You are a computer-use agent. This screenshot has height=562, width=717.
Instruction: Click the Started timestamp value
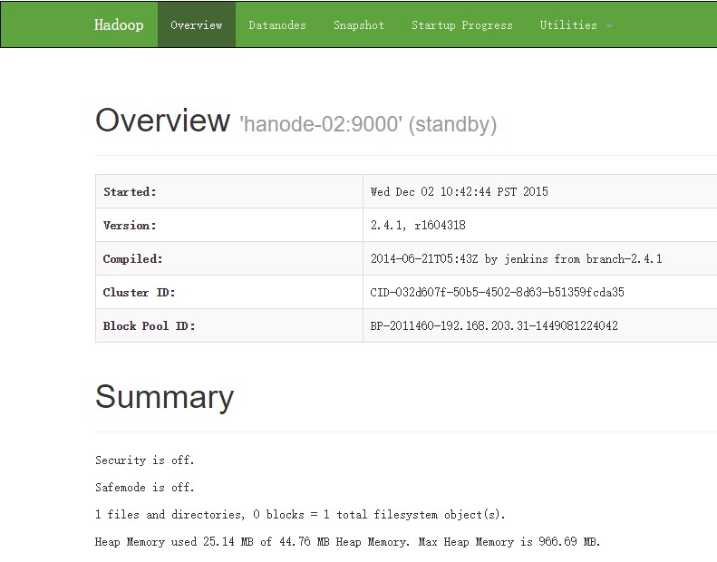[x=459, y=192]
